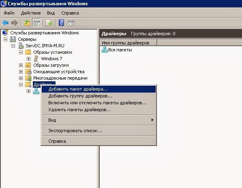Click the Многоадресные передачи folder icon
Screen dimensions: 242x188
click(x=28, y=78)
